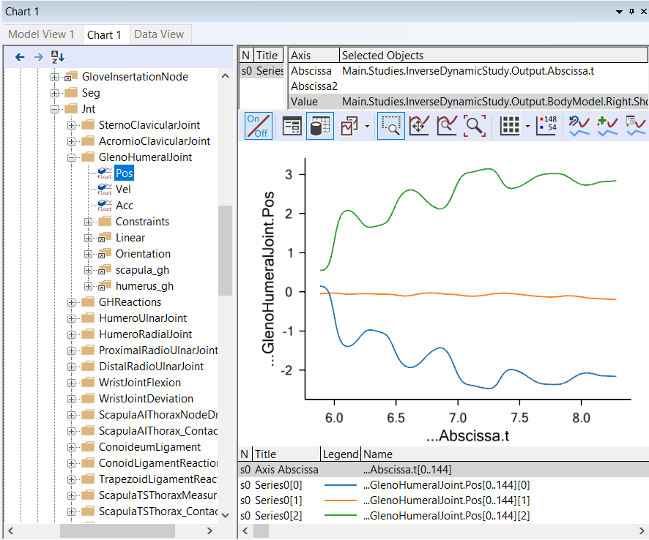
Task: Click the zoom-to-fit magnifier icon
Action: click(475, 126)
